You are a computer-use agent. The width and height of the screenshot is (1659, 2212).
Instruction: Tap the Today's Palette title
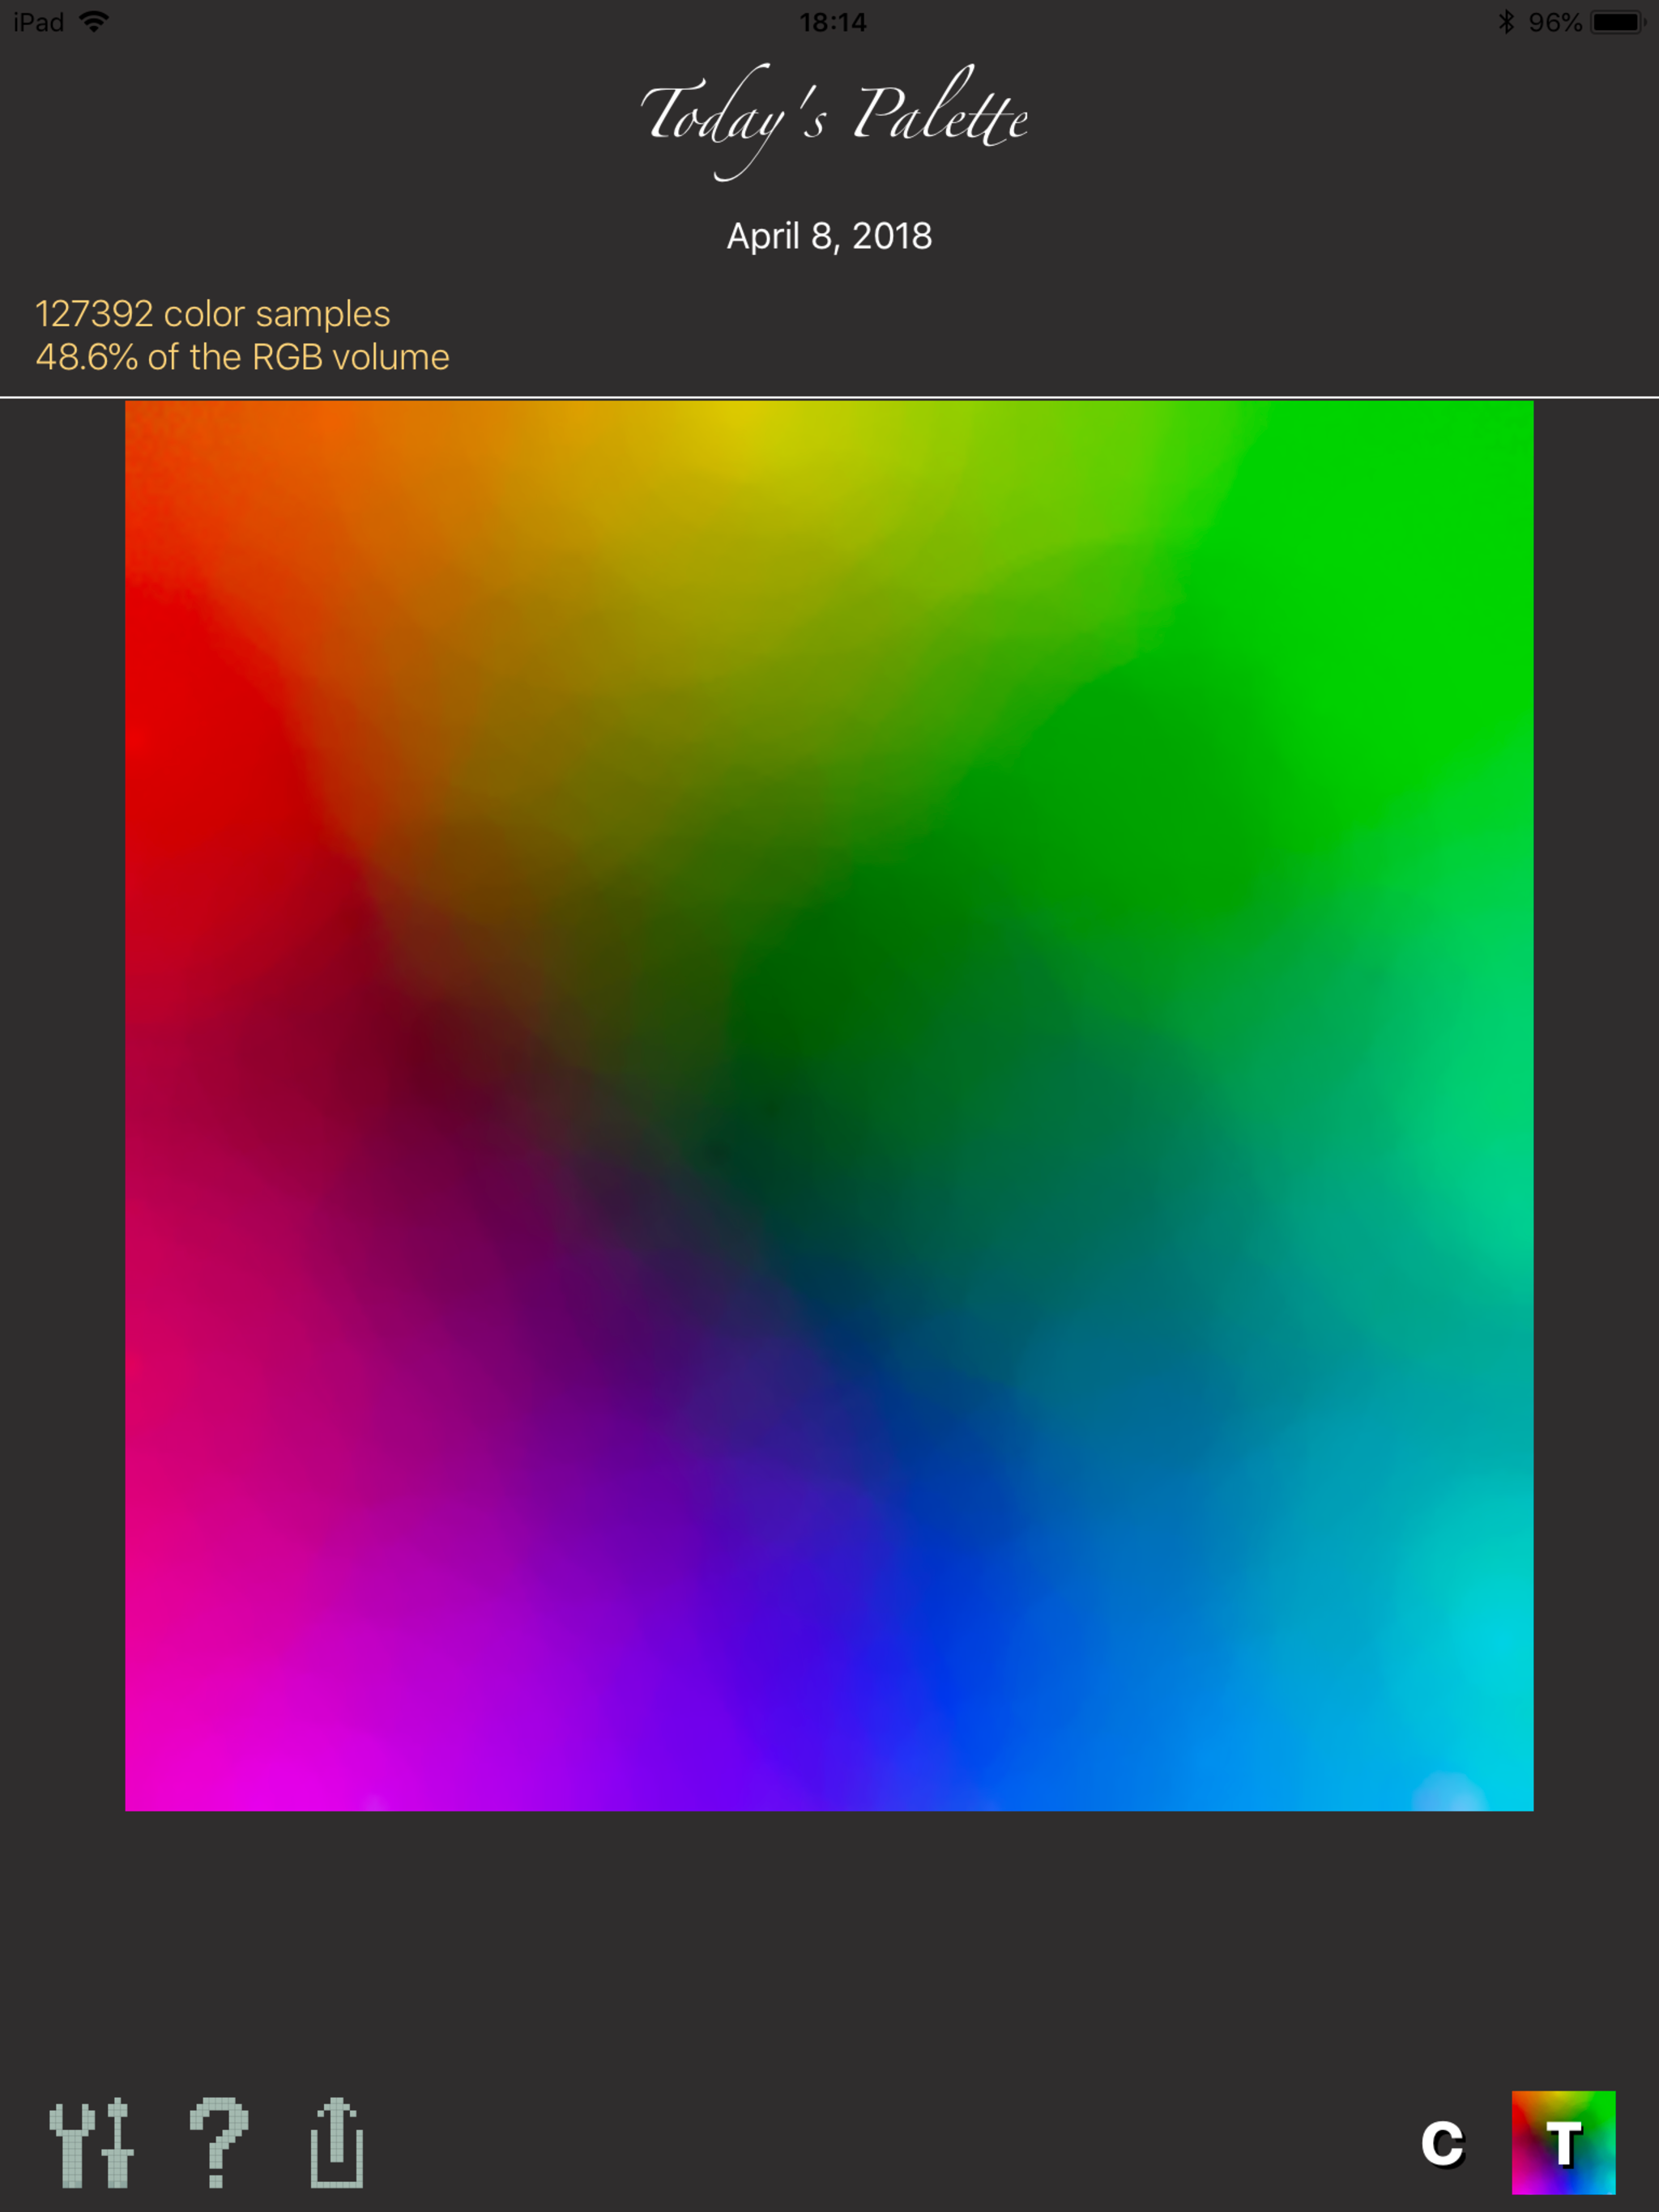[833, 118]
